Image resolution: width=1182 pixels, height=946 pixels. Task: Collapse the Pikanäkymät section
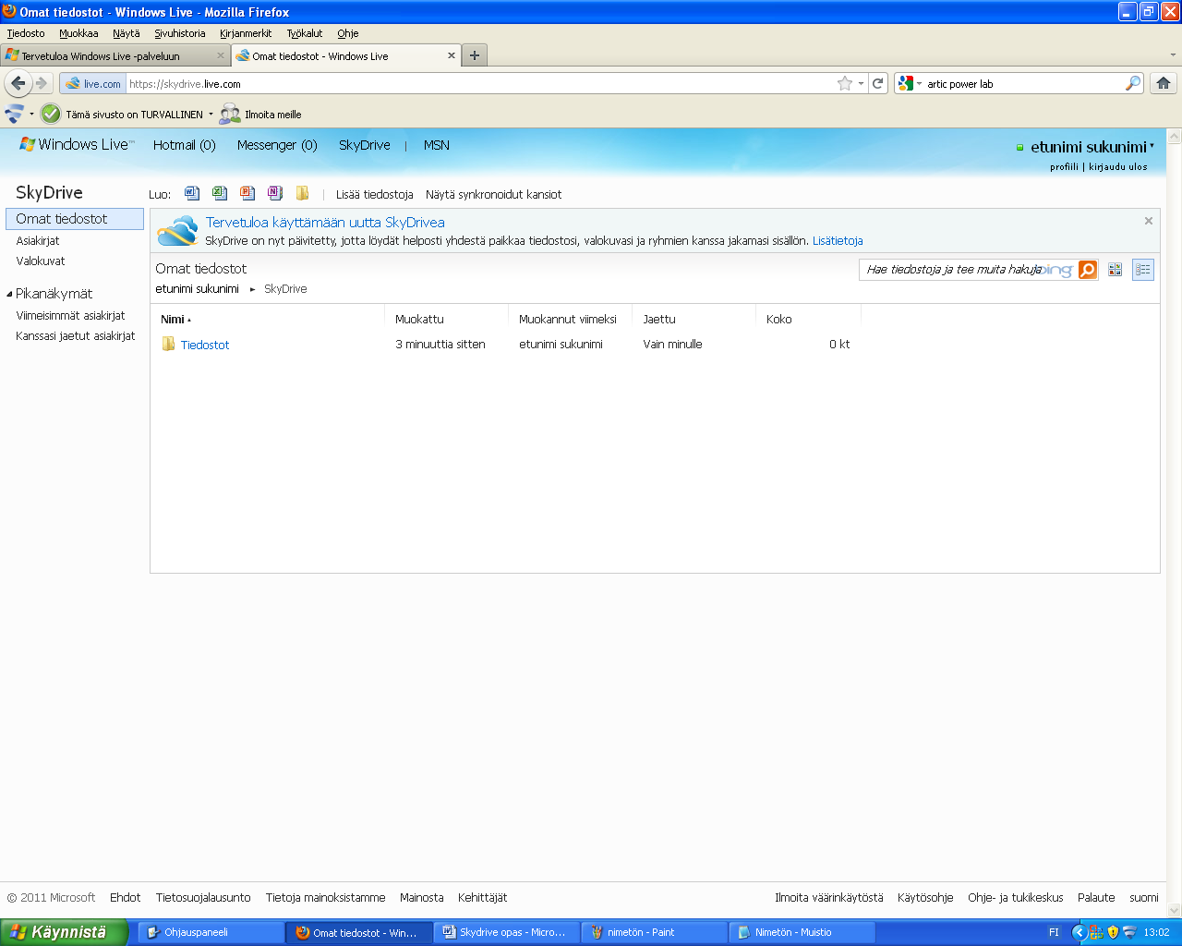[9, 294]
